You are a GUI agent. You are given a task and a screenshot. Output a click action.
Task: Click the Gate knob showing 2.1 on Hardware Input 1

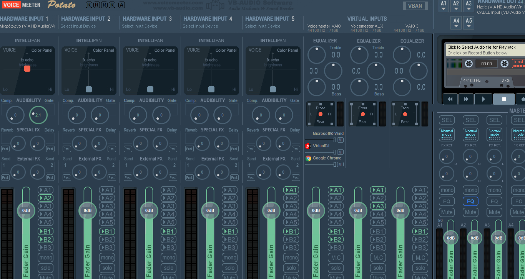[x=38, y=115]
